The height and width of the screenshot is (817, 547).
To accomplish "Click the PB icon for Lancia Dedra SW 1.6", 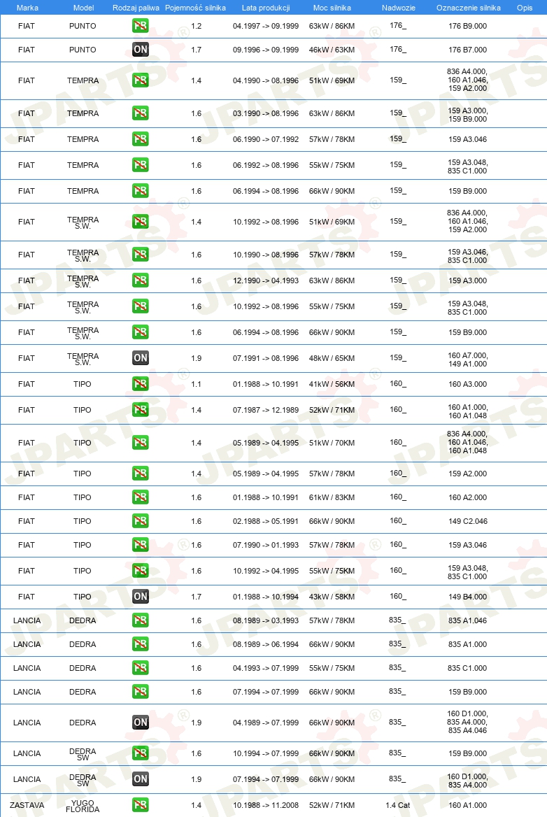I will pyautogui.click(x=140, y=753).
